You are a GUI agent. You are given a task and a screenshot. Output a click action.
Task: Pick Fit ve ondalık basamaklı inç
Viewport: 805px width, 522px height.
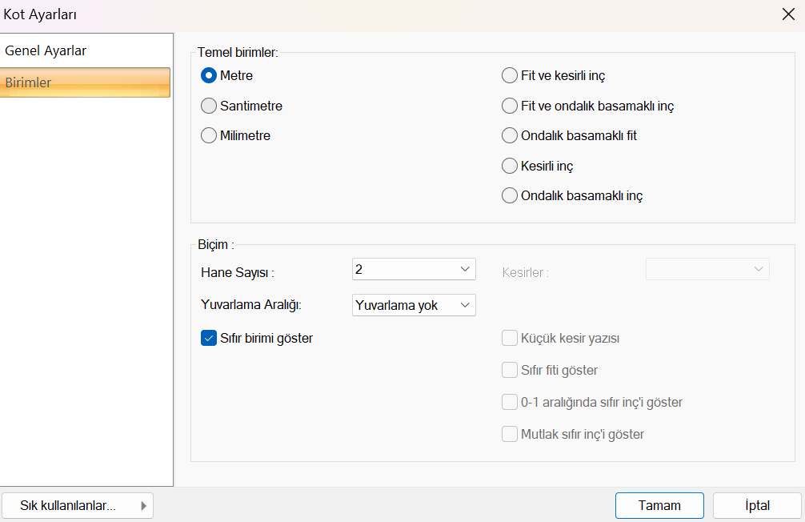tap(510, 106)
